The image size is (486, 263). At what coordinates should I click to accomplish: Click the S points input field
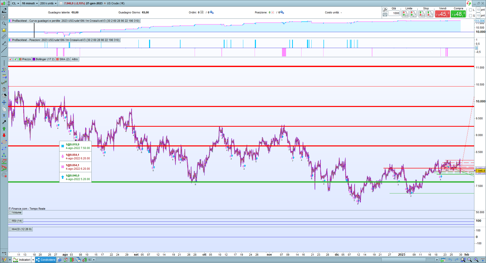478,16
